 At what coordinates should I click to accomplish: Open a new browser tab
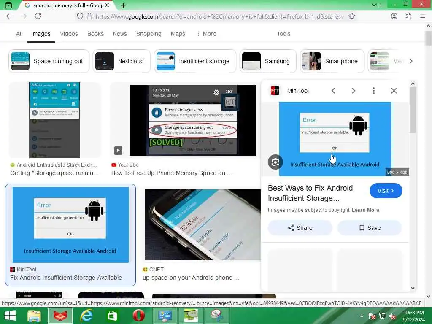pos(124,5)
